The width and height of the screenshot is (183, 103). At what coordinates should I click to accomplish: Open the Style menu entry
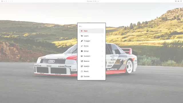point(91,46)
